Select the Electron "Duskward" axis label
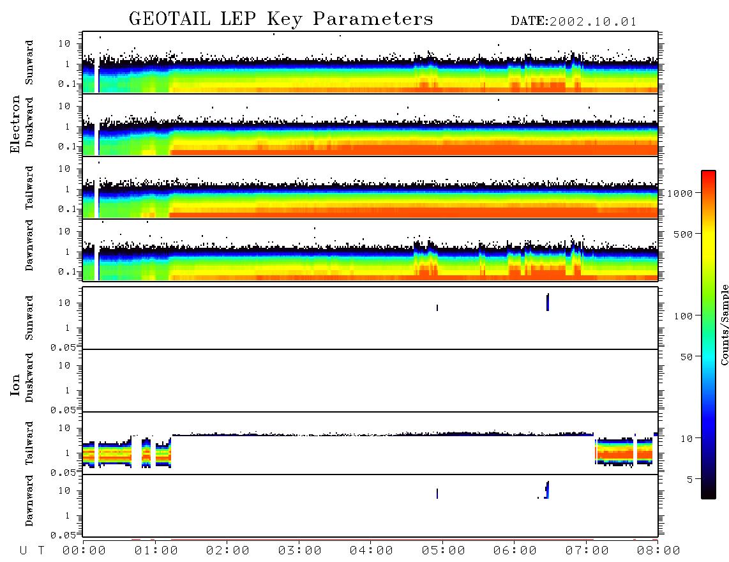Image resolution: width=729 pixels, height=562 pixels. [29, 122]
